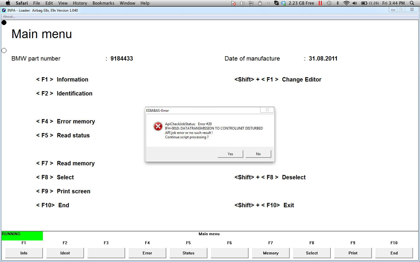Viewport: 420px width, 262px height.
Task: Click the Dropbox icon in menu bar
Action: click(283, 3)
